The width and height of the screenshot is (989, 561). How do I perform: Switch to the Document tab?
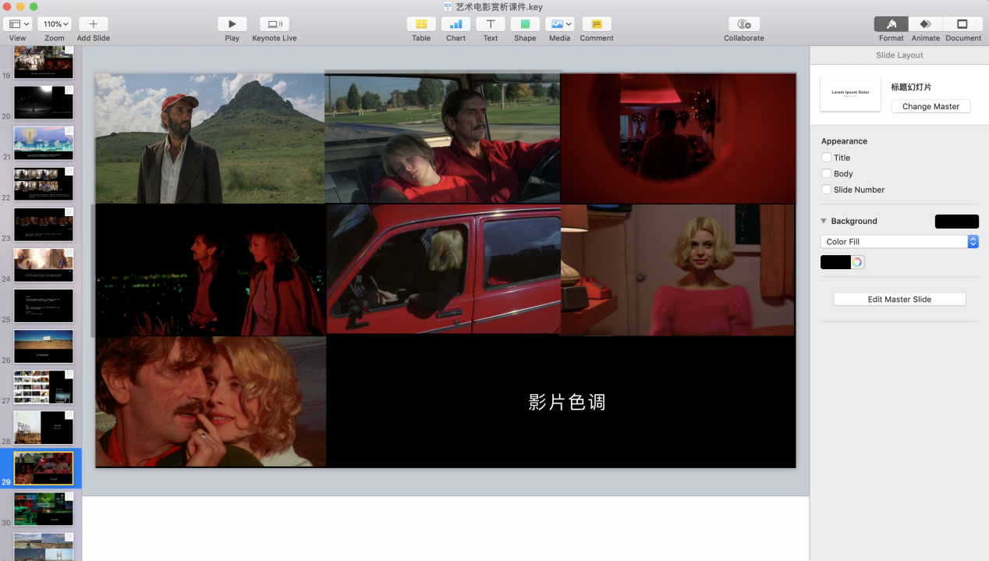(962, 24)
